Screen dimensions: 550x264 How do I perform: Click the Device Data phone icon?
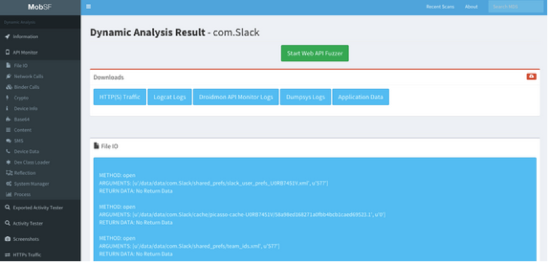(x=8, y=151)
